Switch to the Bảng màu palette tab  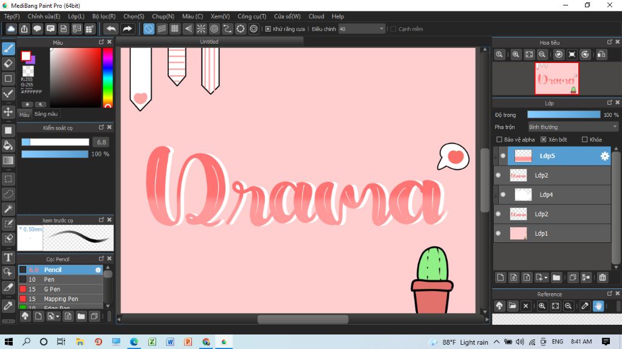pyautogui.click(x=46, y=114)
